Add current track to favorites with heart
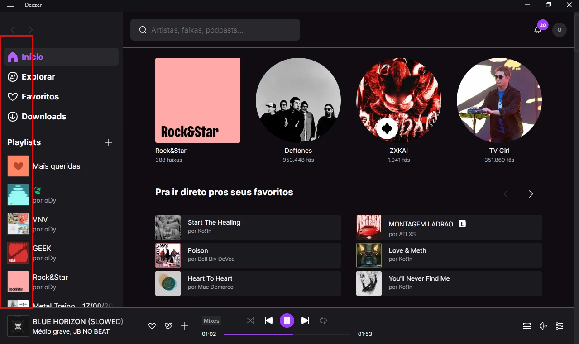 tap(152, 326)
